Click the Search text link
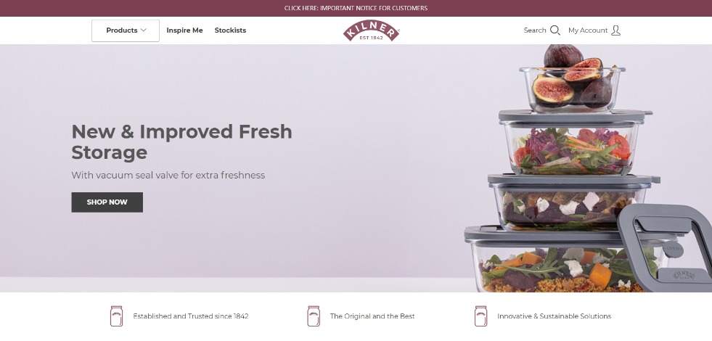The image size is (712, 341). tap(534, 30)
